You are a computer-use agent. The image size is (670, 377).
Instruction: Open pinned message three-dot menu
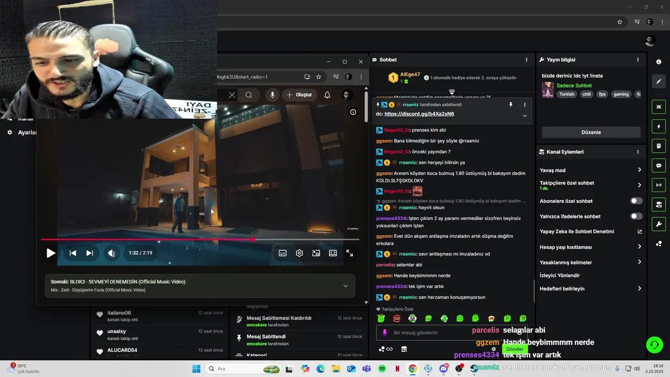pos(524,105)
